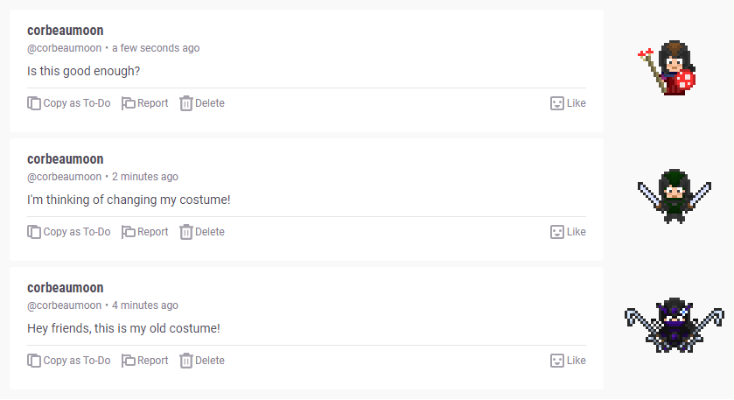Copy the 'old costume' post as To-Do
The image size is (734, 400).
point(69,361)
